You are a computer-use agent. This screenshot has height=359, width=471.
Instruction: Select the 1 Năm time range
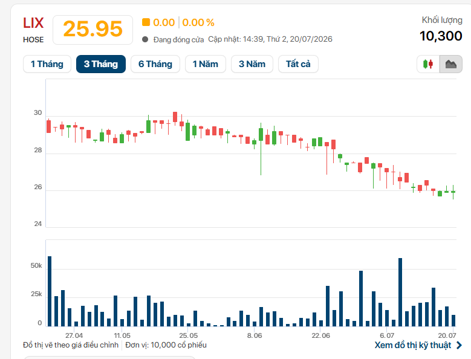point(206,64)
